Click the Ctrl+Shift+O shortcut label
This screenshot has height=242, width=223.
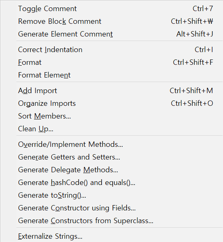click(192, 103)
